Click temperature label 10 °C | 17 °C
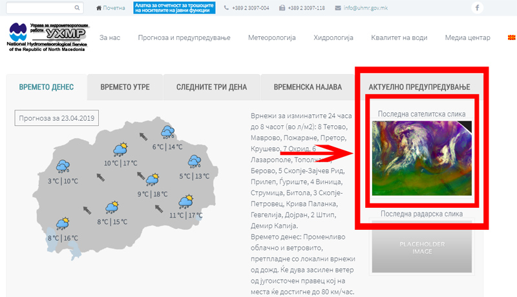This screenshot has width=517, height=297. [121, 163]
